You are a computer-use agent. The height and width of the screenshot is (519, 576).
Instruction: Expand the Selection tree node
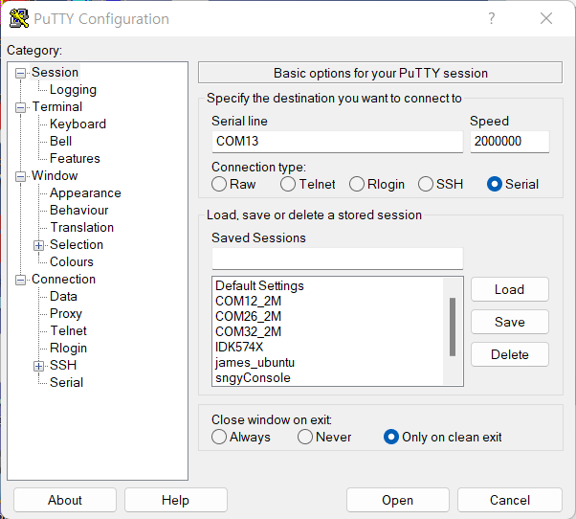pos(38,245)
